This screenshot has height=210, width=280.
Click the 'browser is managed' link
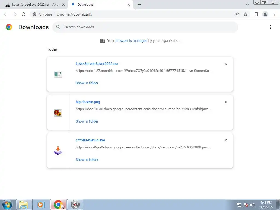coord(131,41)
